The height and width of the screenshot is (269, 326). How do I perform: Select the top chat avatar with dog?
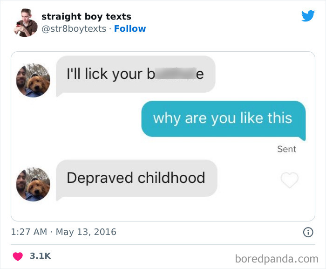(x=33, y=80)
